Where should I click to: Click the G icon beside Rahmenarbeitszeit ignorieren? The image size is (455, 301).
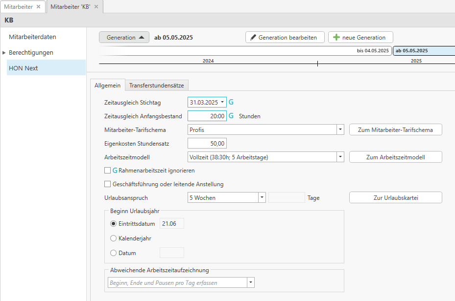tap(116, 171)
